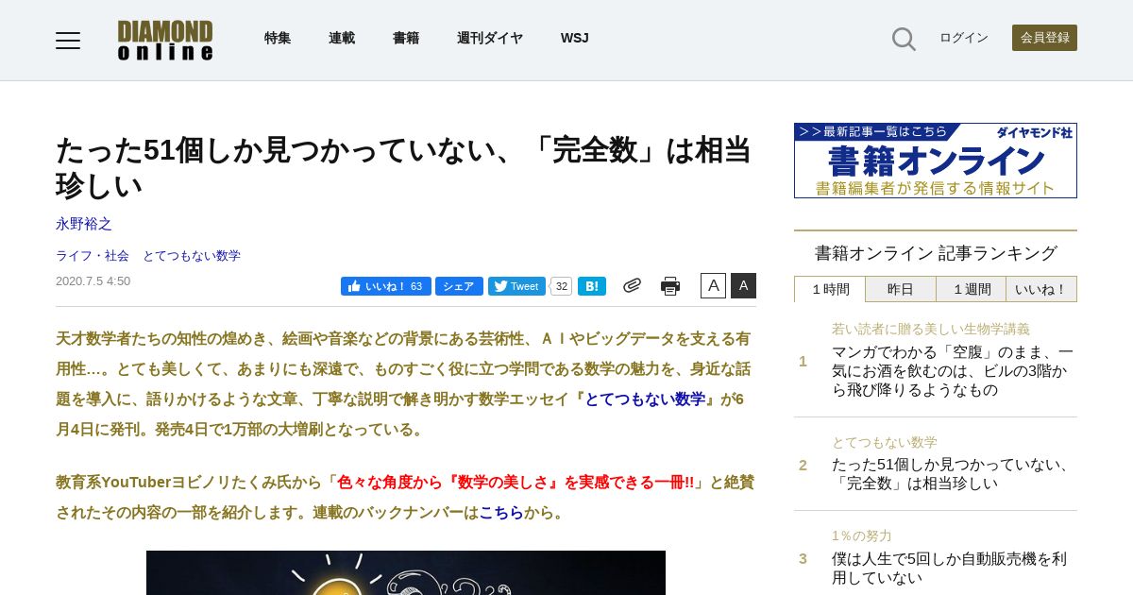Click the article top image
The height and width of the screenshot is (595, 1133).
[406, 572]
